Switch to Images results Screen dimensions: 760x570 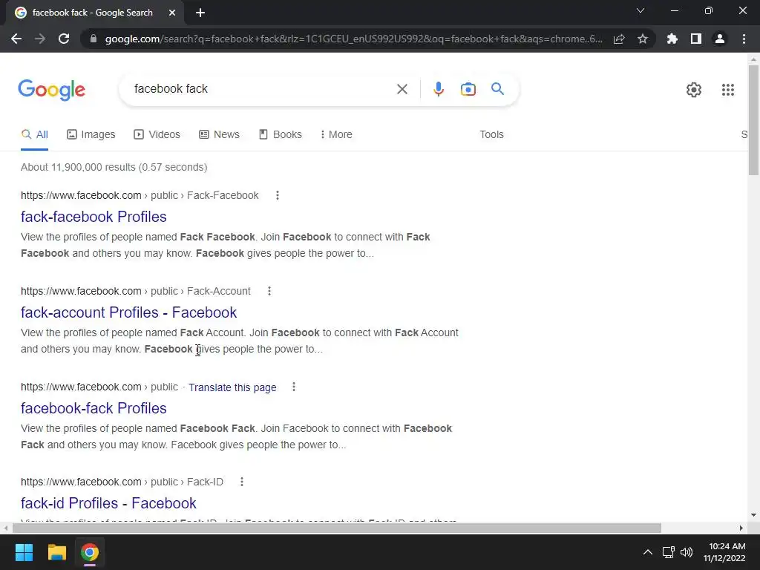click(91, 134)
